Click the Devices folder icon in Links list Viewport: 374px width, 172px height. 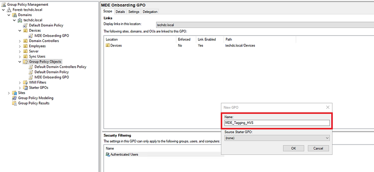pyautogui.click(x=108, y=45)
